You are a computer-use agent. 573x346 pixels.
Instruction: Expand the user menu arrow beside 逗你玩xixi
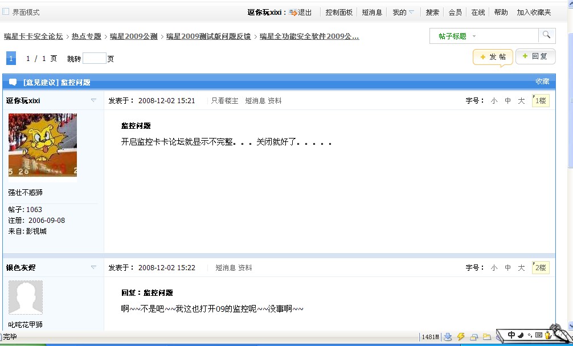point(93,100)
